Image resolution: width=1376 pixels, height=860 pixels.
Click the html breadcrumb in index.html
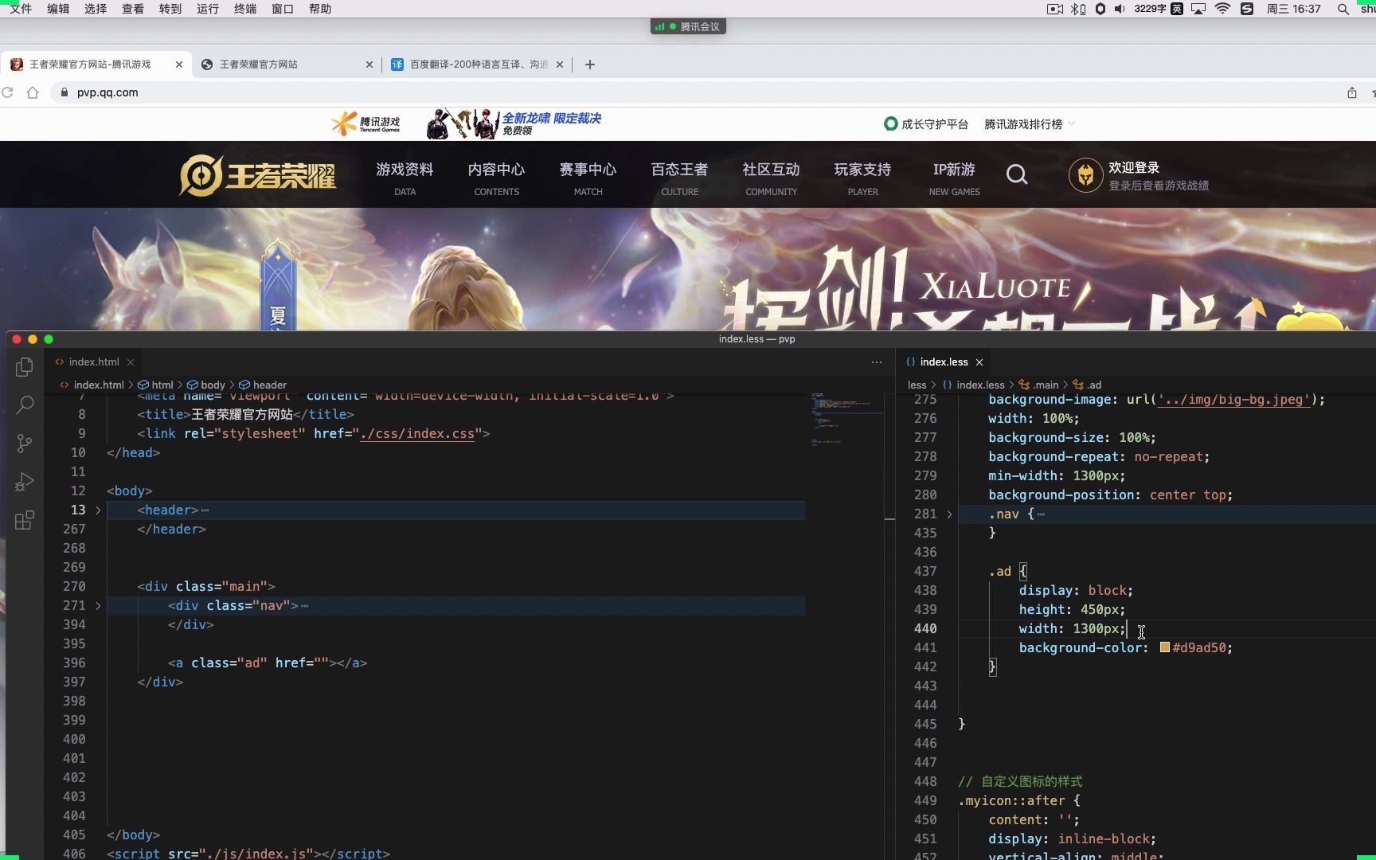(x=156, y=385)
